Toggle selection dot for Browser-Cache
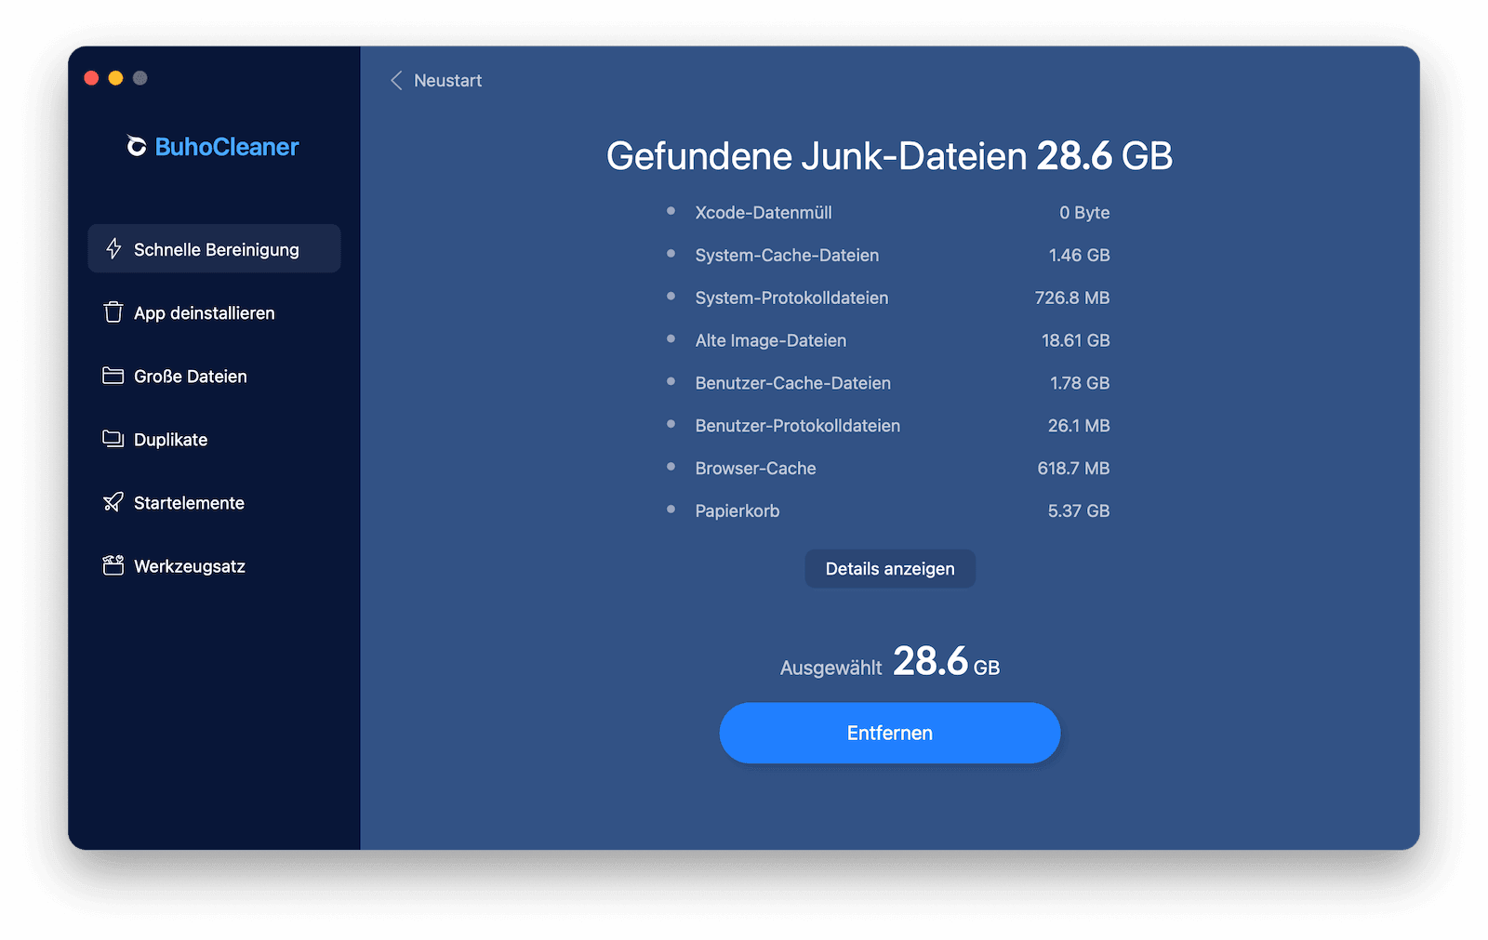1488x940 pixels. [671, 468]
